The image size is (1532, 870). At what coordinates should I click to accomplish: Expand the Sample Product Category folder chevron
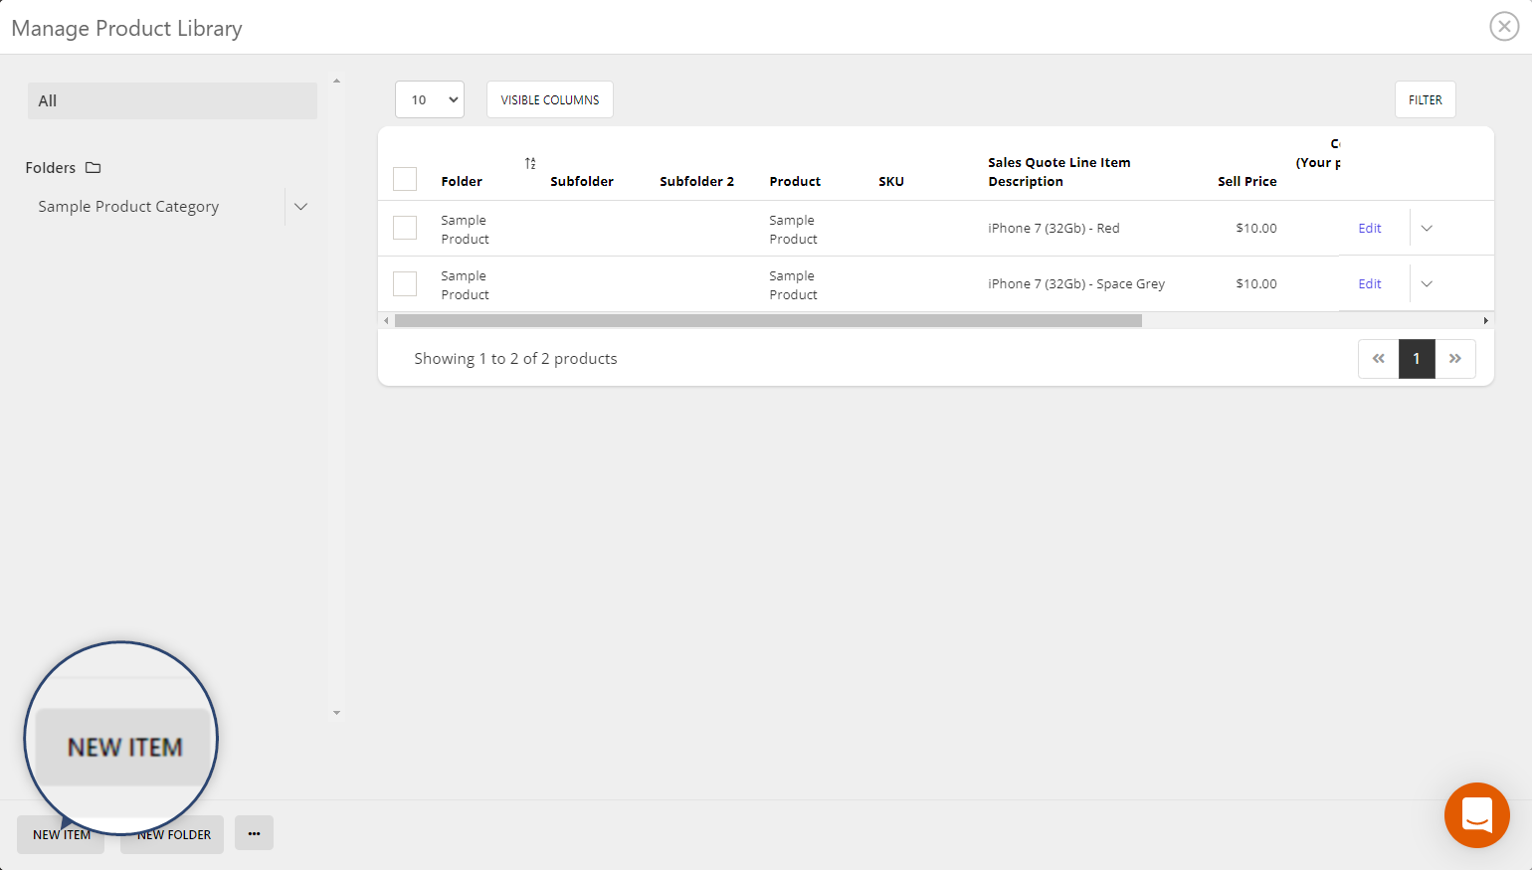coord(300,207)
